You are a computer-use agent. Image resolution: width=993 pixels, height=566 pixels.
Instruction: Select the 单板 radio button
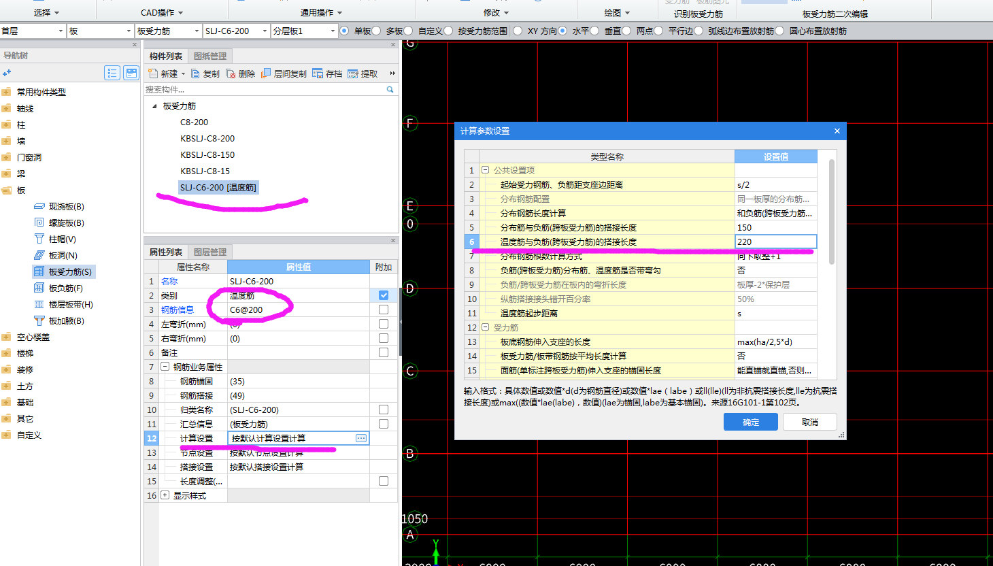pos(344,31)
